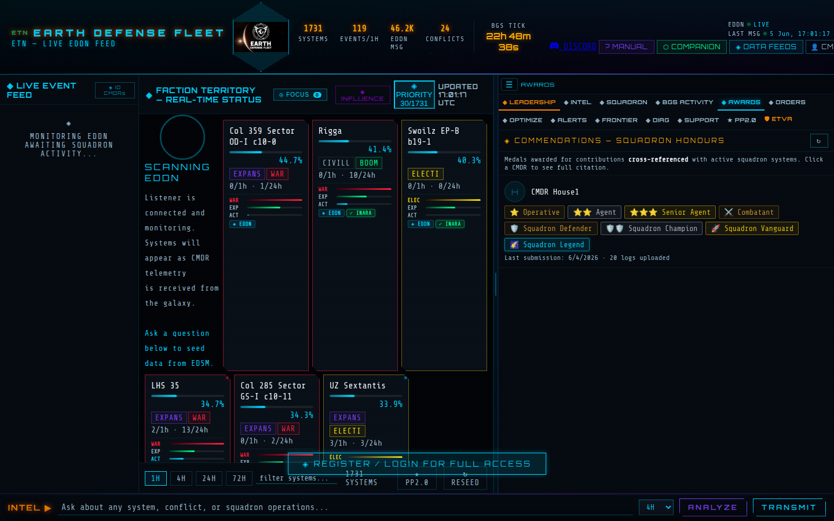834x521 pixels.
Task: Click the filter systems input field
Action: [x=297, y=478]
